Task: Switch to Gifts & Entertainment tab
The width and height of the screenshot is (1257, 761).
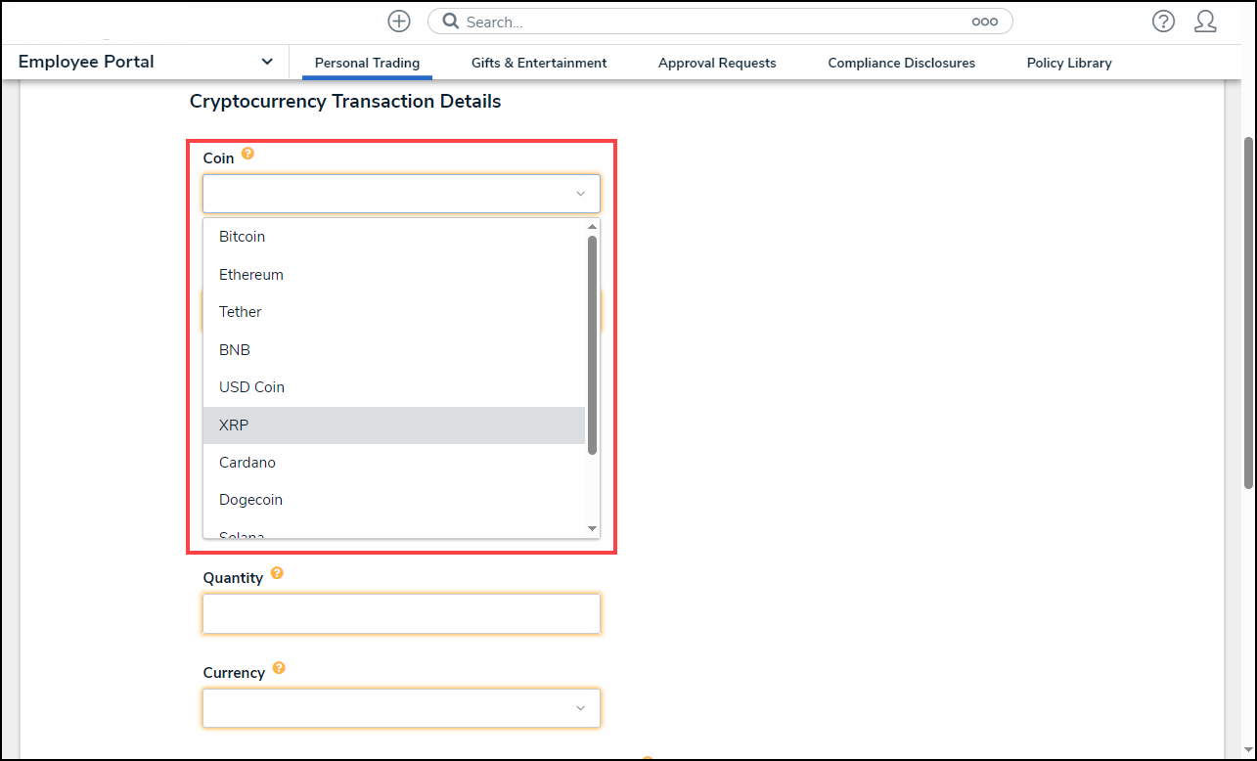Action: [539, 63]
